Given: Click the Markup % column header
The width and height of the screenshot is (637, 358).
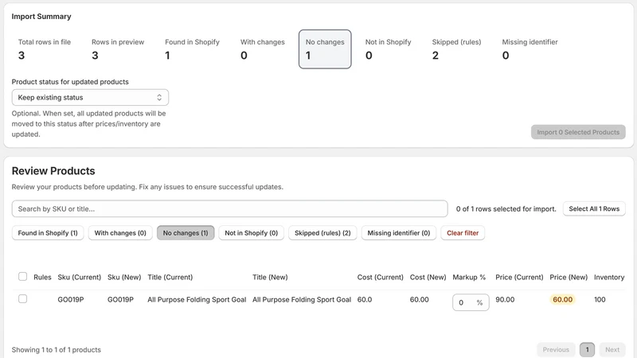Looking at the screenshot, I should click(469, 277).
